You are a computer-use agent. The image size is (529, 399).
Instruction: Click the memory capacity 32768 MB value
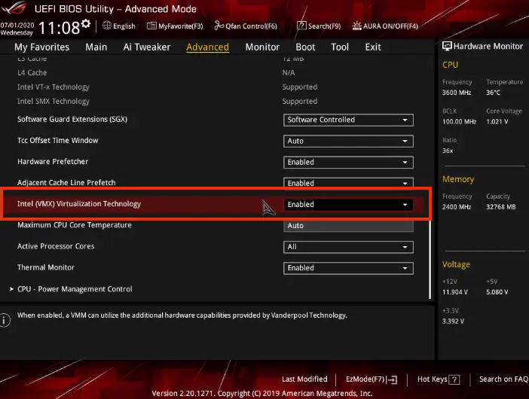(500, 207)
